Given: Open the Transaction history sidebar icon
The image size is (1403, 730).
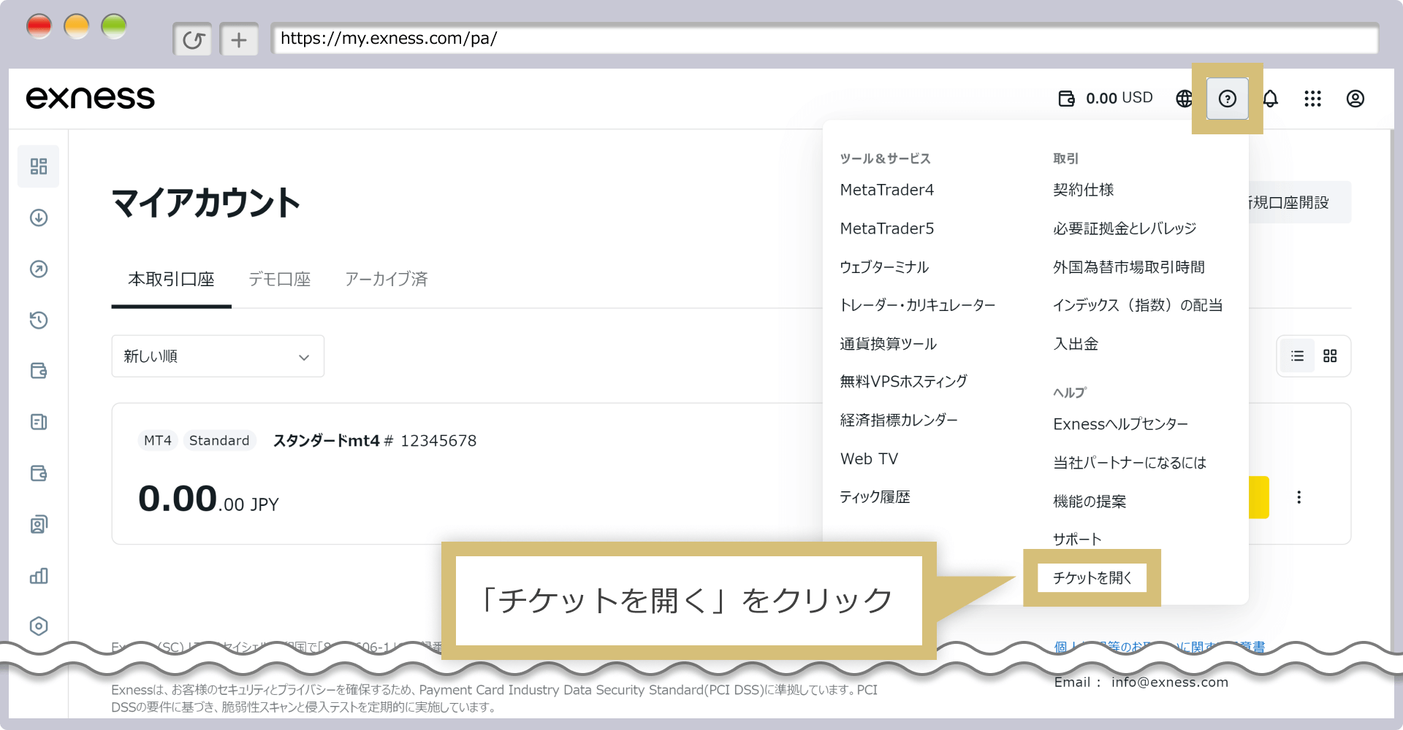Looking at the screenshot, I should (39, 320).
